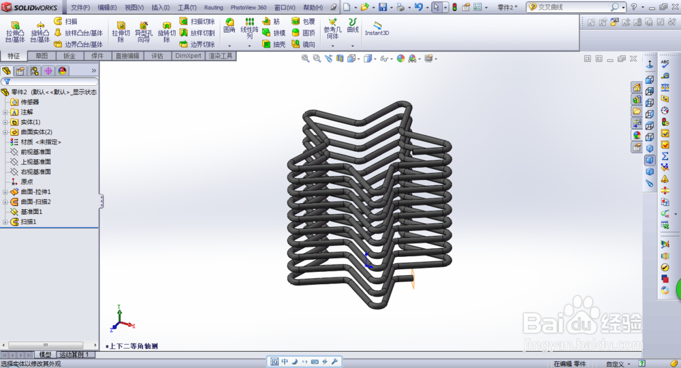Open the ConfigurationManager tab icon
This screenshot has width=681, height=368.
[34, 71]
